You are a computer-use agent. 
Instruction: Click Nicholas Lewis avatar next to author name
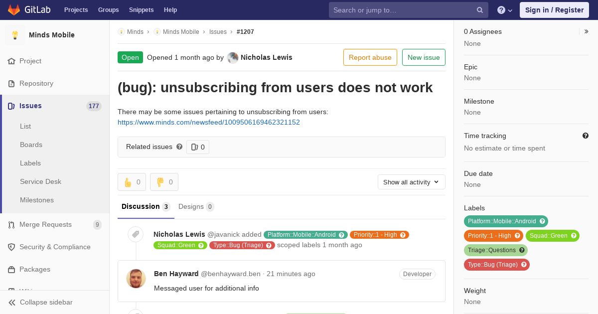click(x=233, y=58)
